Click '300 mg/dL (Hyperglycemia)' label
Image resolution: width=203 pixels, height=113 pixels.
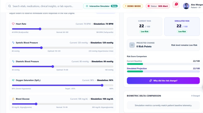tap(103, 107)
